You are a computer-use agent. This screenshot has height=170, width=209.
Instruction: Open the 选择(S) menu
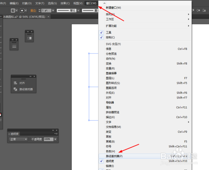(52, 3)
